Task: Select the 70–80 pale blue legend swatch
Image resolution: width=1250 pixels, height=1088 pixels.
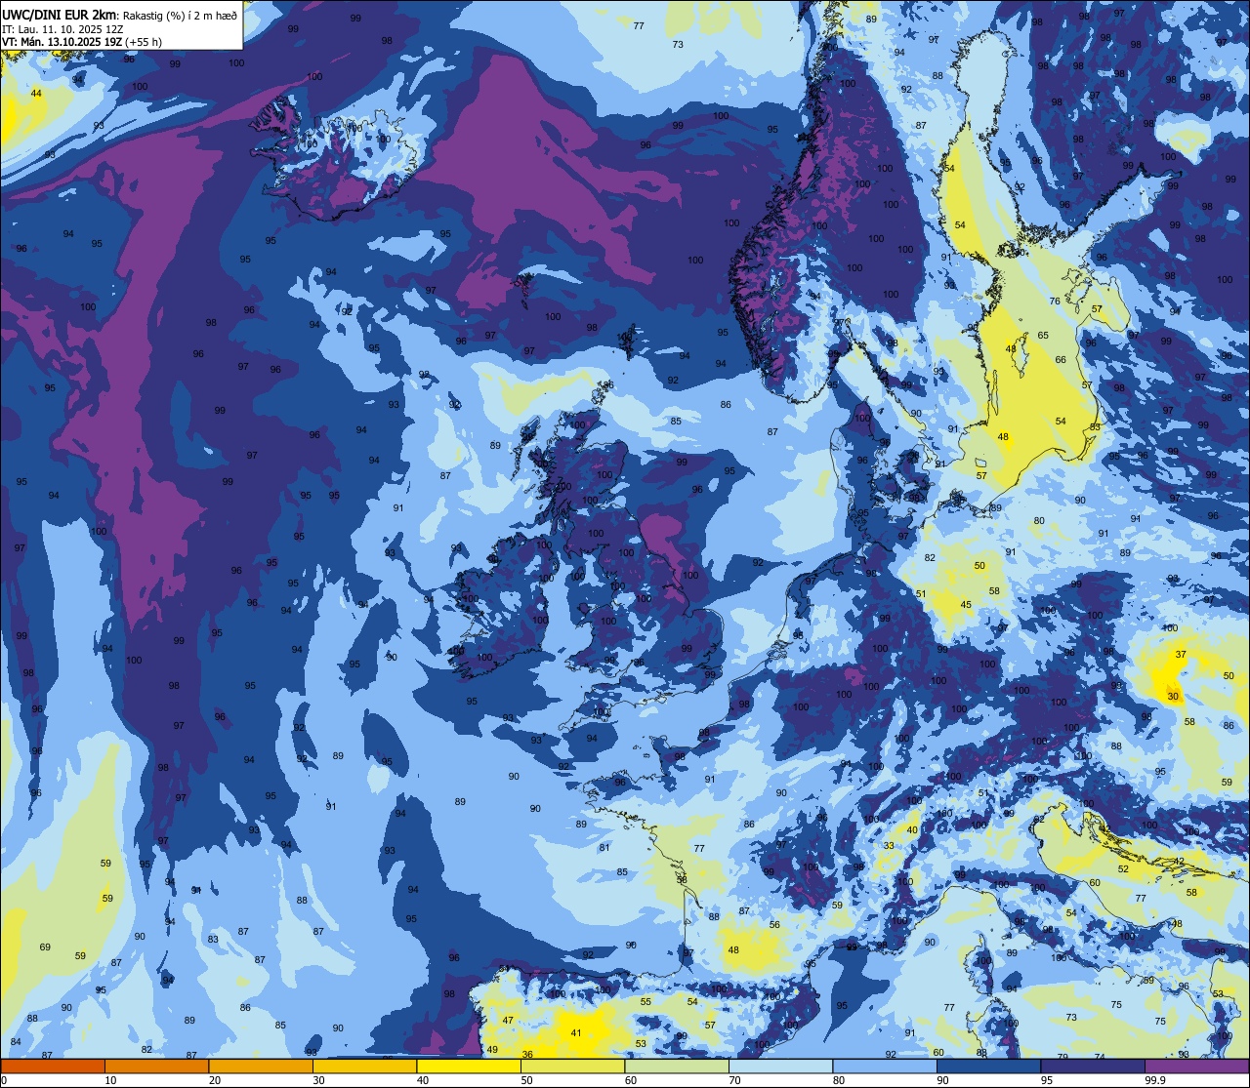Action: (780, 1067)
